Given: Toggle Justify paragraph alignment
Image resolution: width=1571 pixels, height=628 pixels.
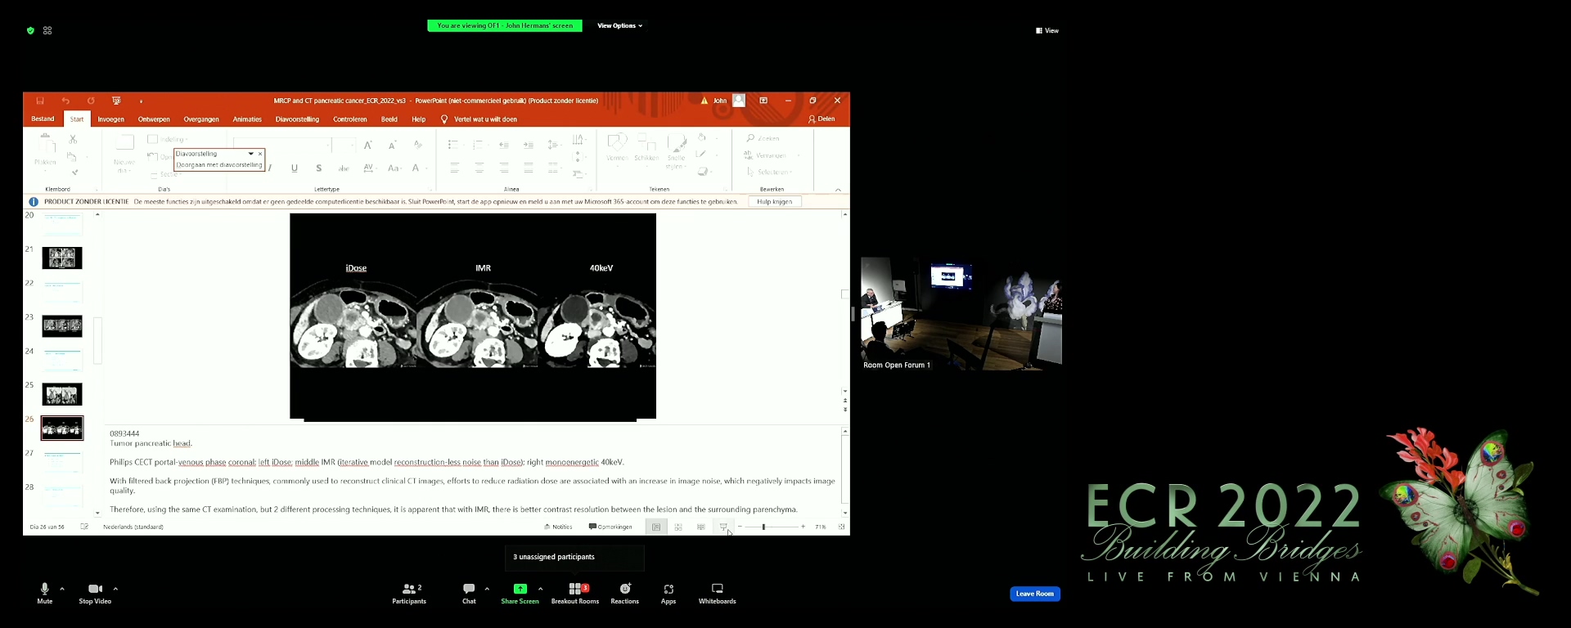Looking at the screenshot, I should click(529, 168).
